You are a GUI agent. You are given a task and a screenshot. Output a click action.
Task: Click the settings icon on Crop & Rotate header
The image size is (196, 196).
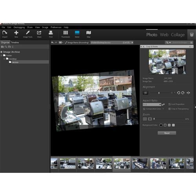pyautogui.click(x=190, y=47)
